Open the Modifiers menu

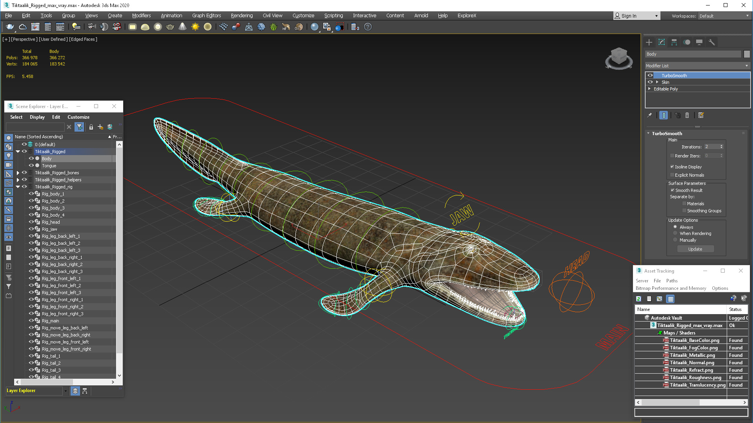click(x=141, y=16)
